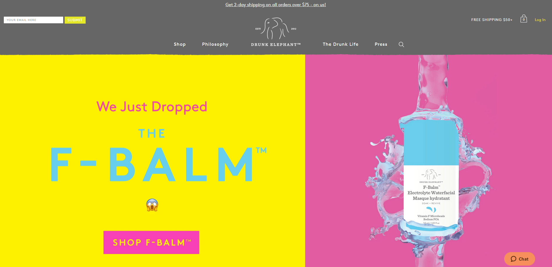Viewport: 552px width, 267px height.
Task: Open the Philosophy menu item
Action: click(215, 44)
